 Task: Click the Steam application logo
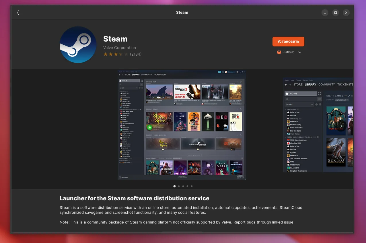tap(78, 44)
